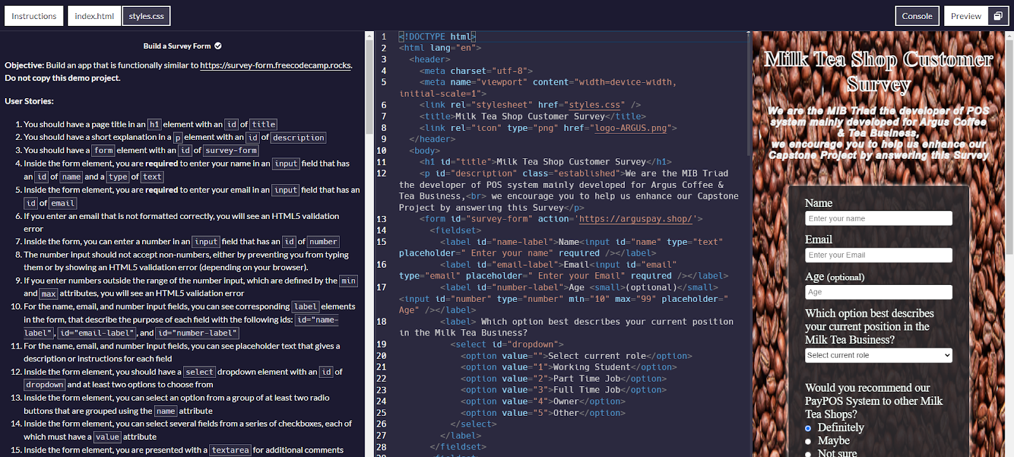This screenshot has width=1014, height=457.
Task: Click the Name label in the preview form
Action: point(818,203)
